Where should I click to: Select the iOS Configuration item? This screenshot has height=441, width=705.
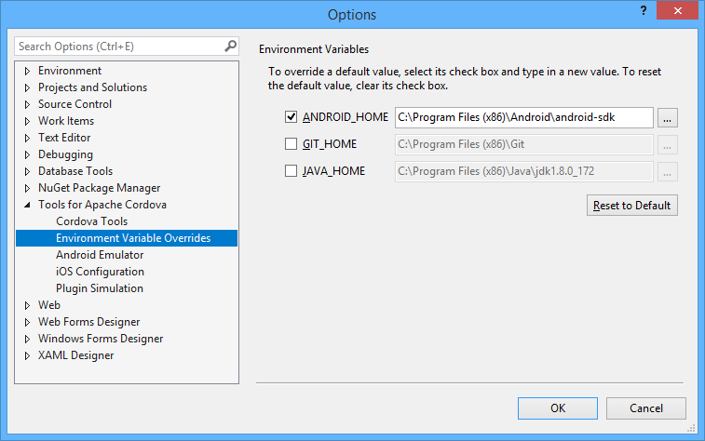tap(100, 272)
